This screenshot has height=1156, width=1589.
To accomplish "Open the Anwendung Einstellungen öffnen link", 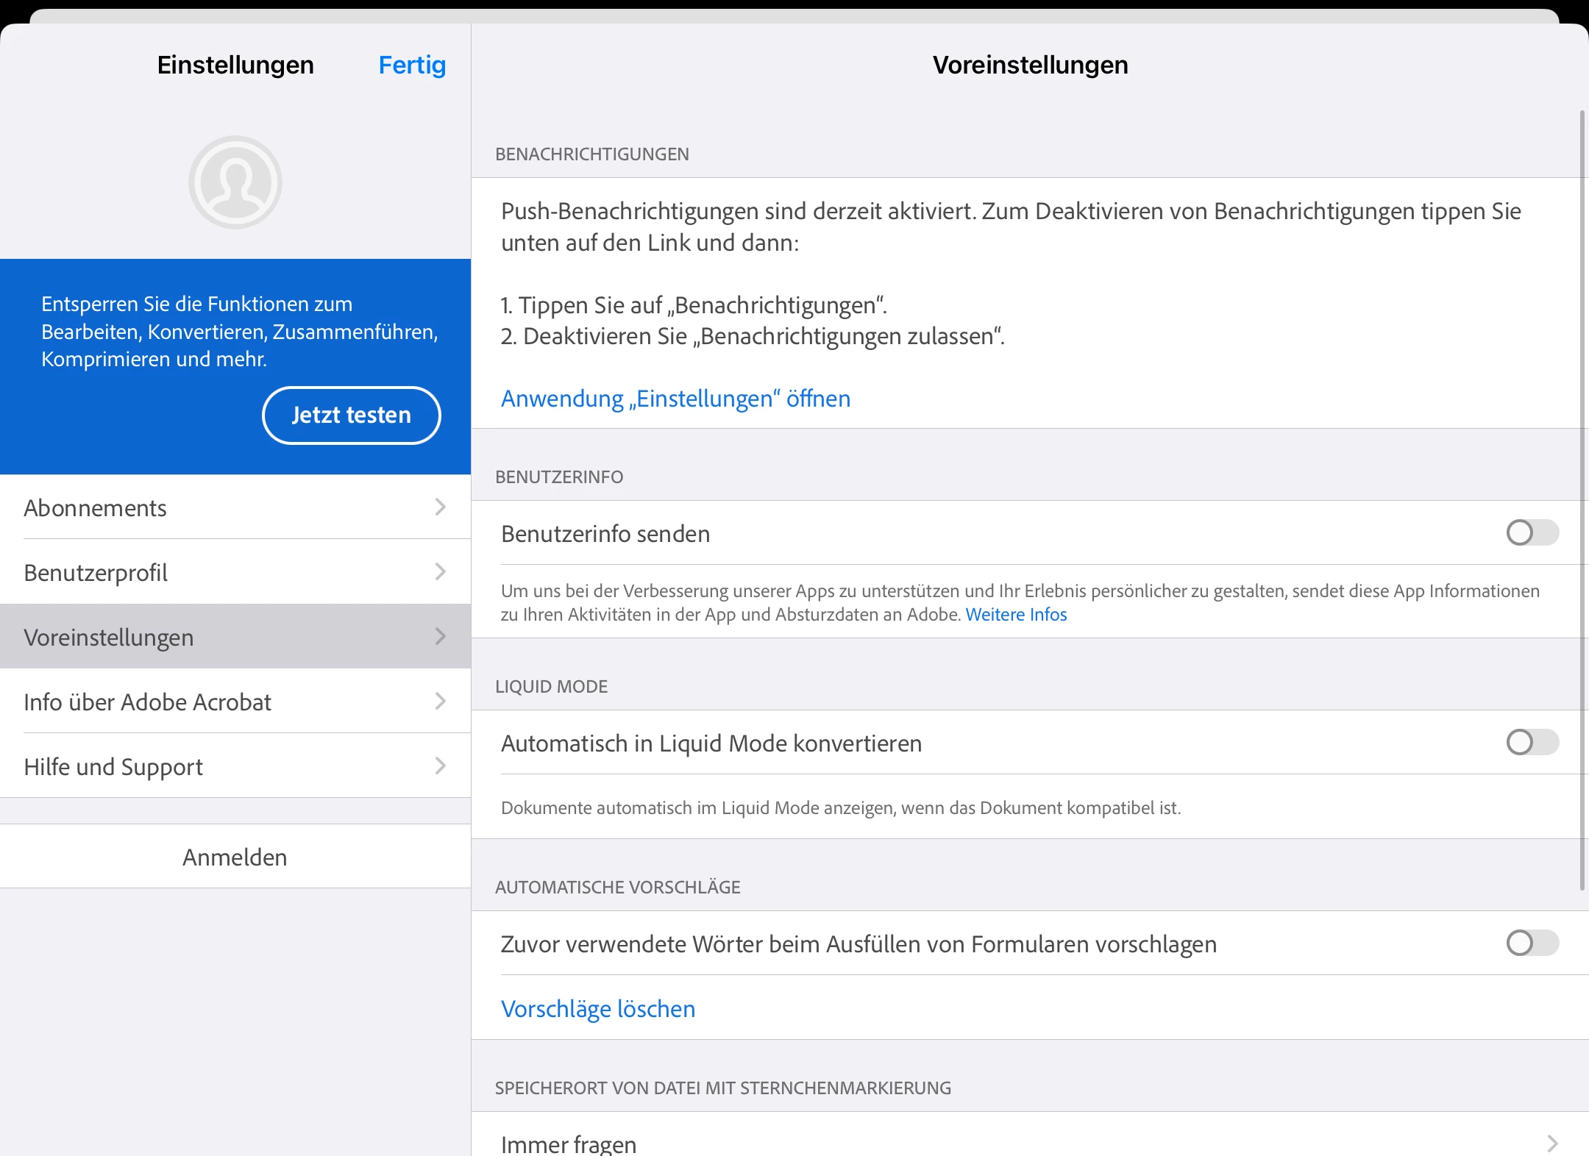I will 675,398.
